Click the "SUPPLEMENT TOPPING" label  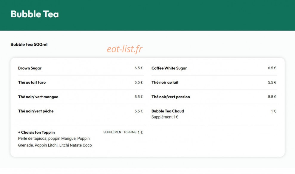120,133
